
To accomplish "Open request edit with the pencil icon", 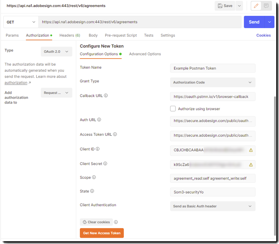I will [255, 6].
